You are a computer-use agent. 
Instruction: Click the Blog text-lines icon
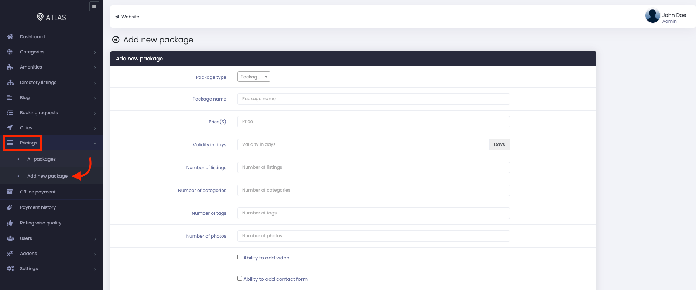[10, 98]
